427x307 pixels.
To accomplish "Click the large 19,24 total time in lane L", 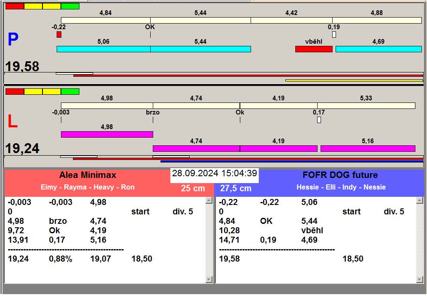I will (22, 148).
